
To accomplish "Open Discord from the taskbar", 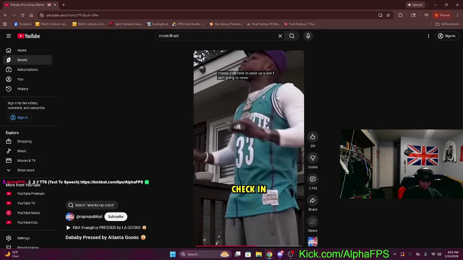I will click(x=280, y=254).
